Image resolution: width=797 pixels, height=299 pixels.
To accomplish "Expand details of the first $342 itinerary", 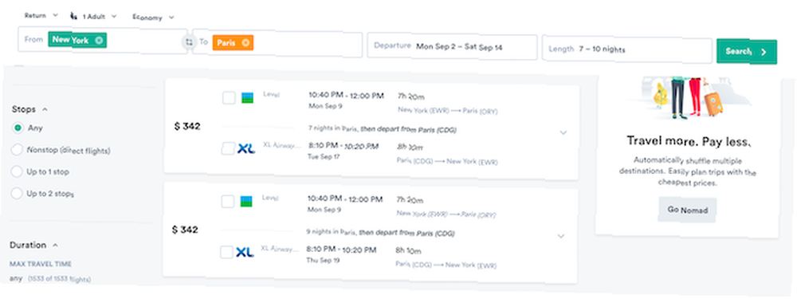I will pos(563,132).
